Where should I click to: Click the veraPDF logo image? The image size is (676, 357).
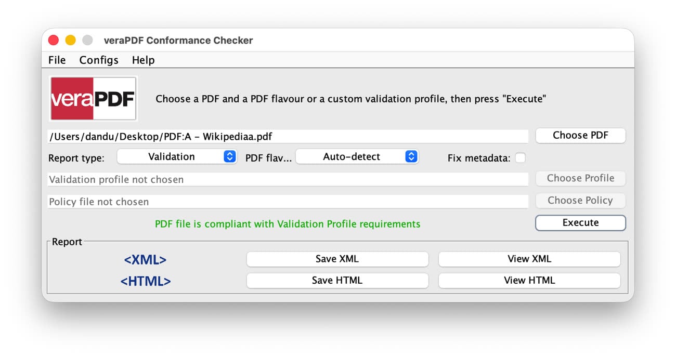point(93,99)
